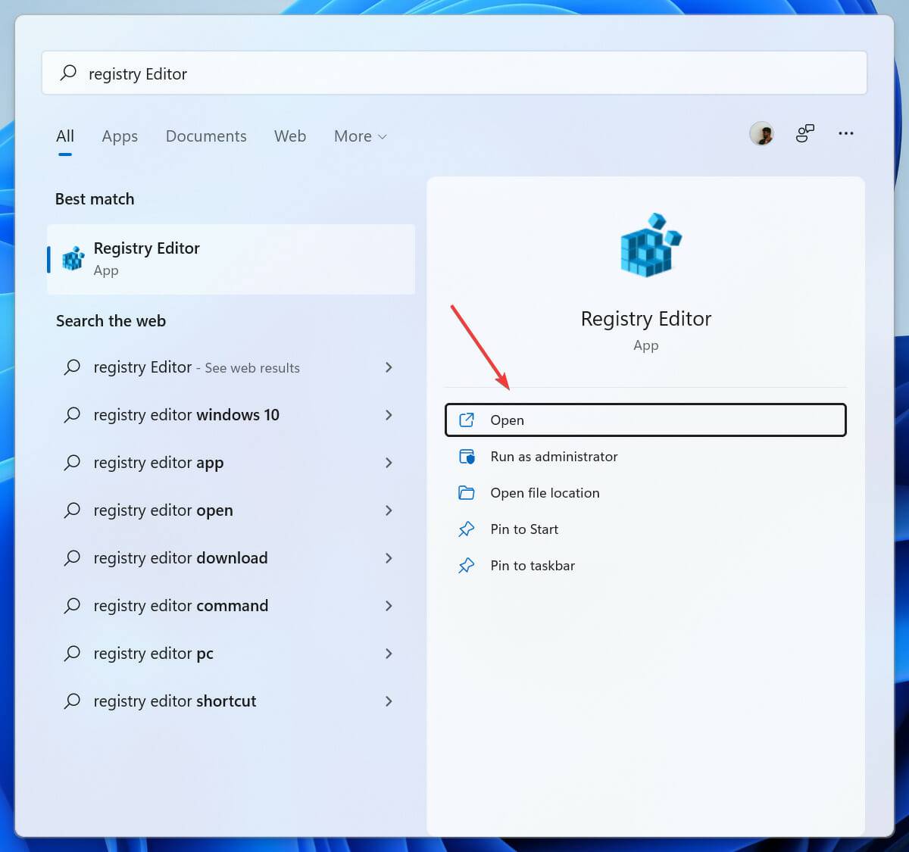Select Registry Editor best match result

click(231, 259)
